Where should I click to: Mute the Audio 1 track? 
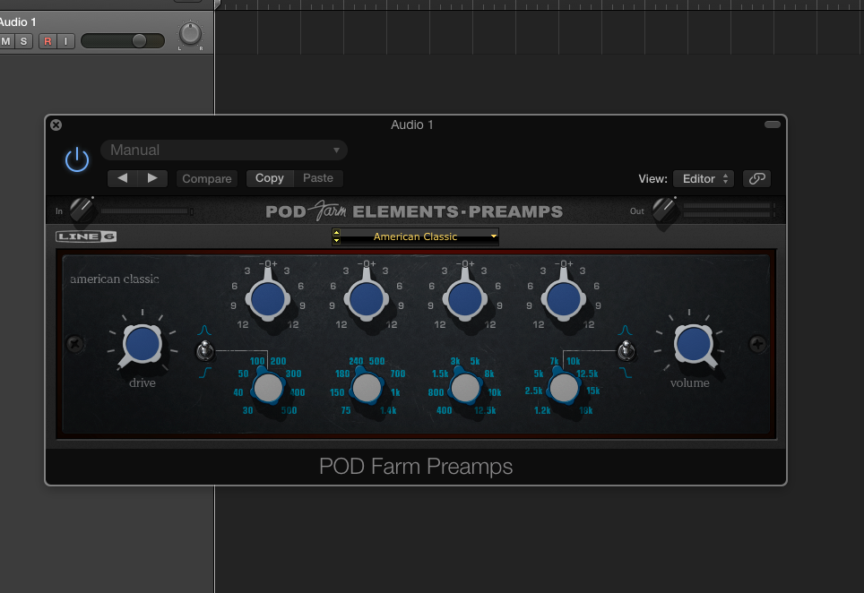(x=6, y=41)
